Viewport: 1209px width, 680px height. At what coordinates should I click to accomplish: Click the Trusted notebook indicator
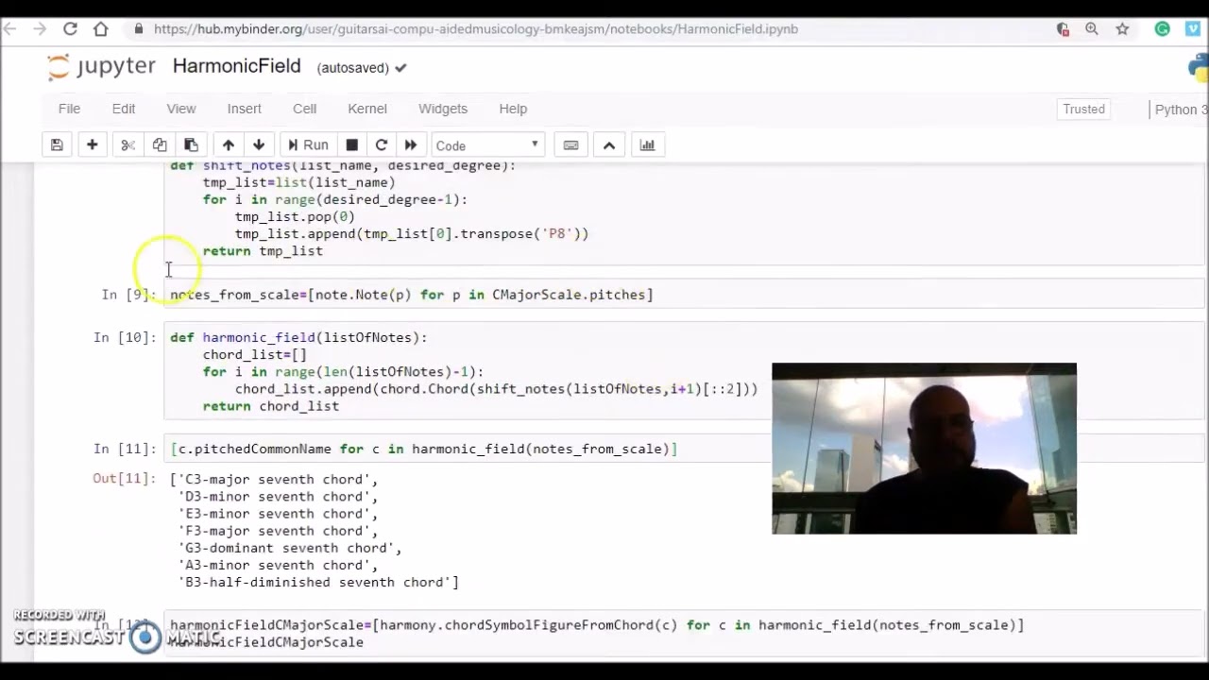(1083, 110)
